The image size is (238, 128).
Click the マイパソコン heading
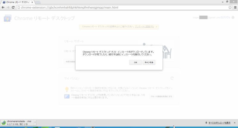pyautogui.click(x=72, y=78)
